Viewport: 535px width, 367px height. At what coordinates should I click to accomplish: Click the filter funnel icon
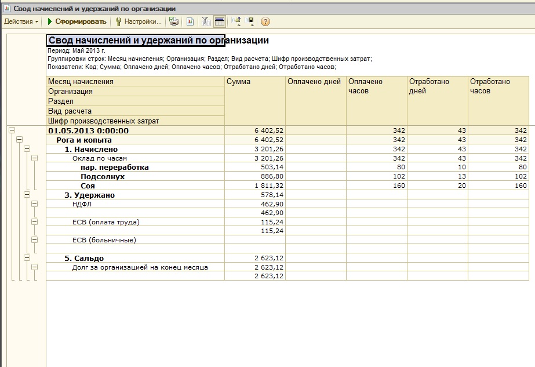pyautogui.click(x=206, y=21)
